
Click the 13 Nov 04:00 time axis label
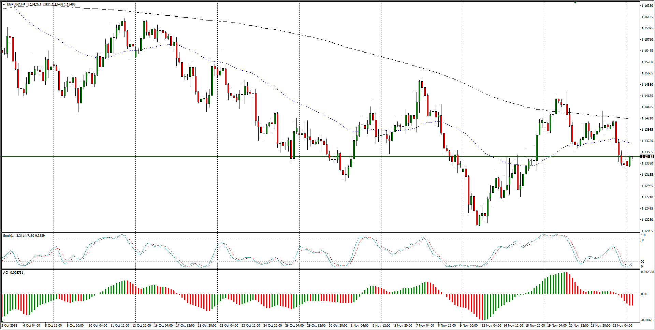pyautogui.click(x=491, y=326)
